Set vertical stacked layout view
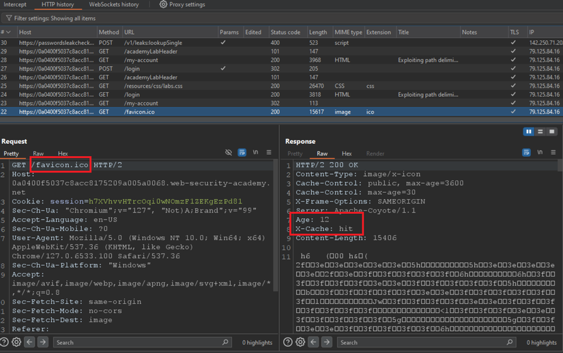This screenshot has height=353, width=563. [540, 132]
